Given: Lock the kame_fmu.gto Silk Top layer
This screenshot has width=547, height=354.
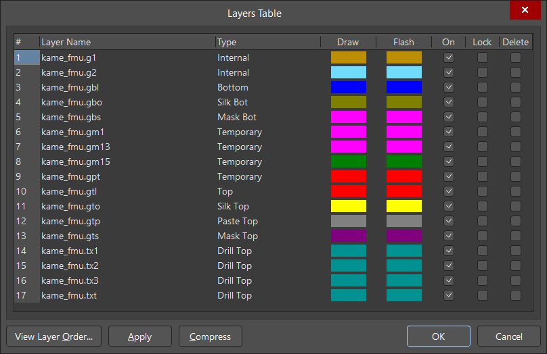Looking at the screenshot, I should [x=483, y=206].
